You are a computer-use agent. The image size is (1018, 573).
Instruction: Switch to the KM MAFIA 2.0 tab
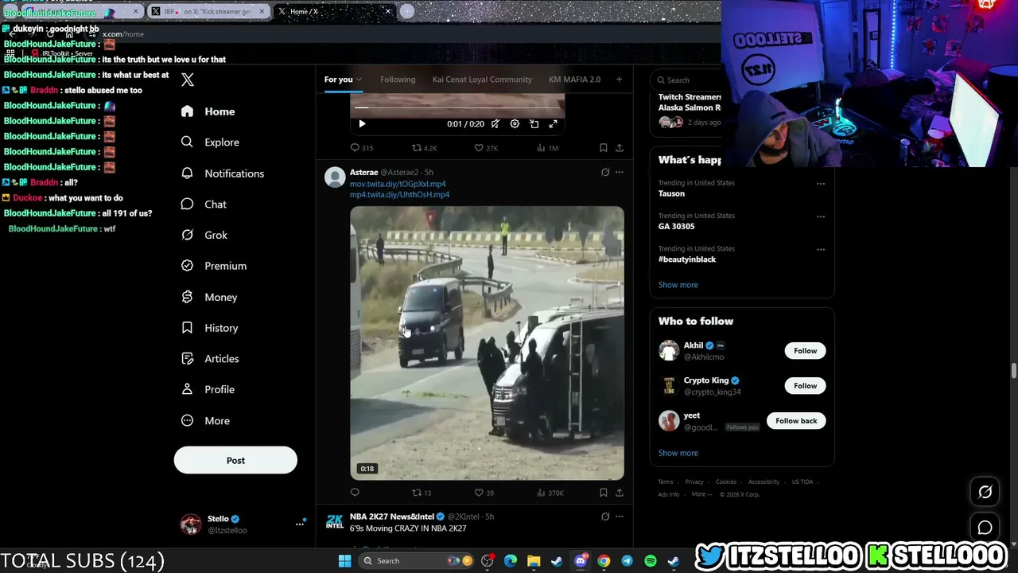click(574, 80)
